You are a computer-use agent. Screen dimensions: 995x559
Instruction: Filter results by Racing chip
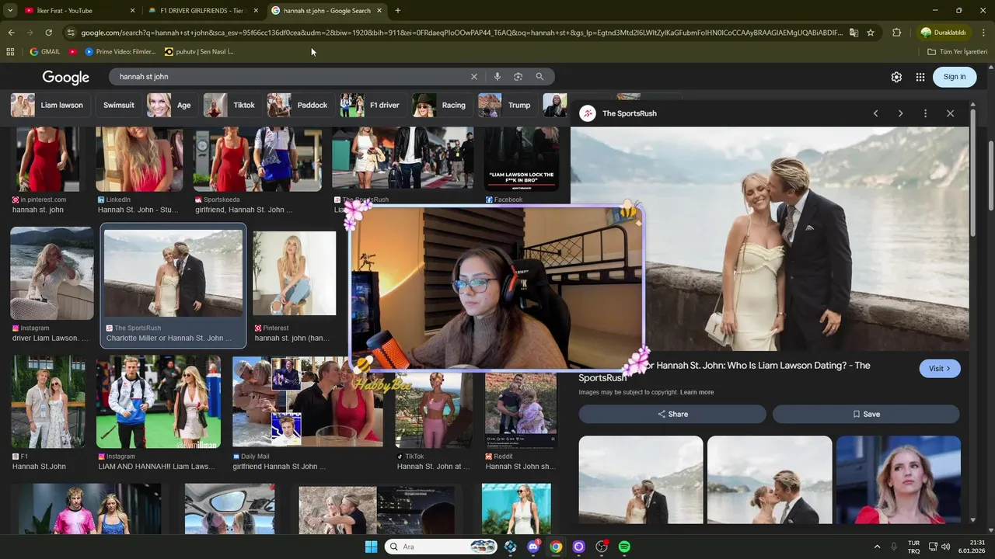(x=441, y=105)
